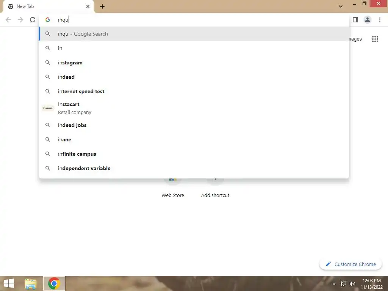The height and width of the screenshot is (291, 388).
Task: Open a new tab with the plus icon
Action: pyautogui.click(x=102, y=6)
